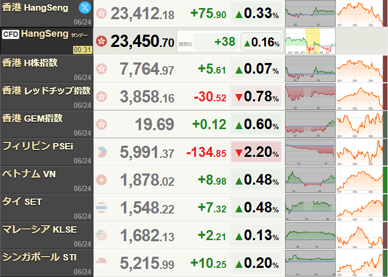Click the Thailand flag in タイ SET row
The height and width of the screenshot is (277, 388).
pos(101,208)
